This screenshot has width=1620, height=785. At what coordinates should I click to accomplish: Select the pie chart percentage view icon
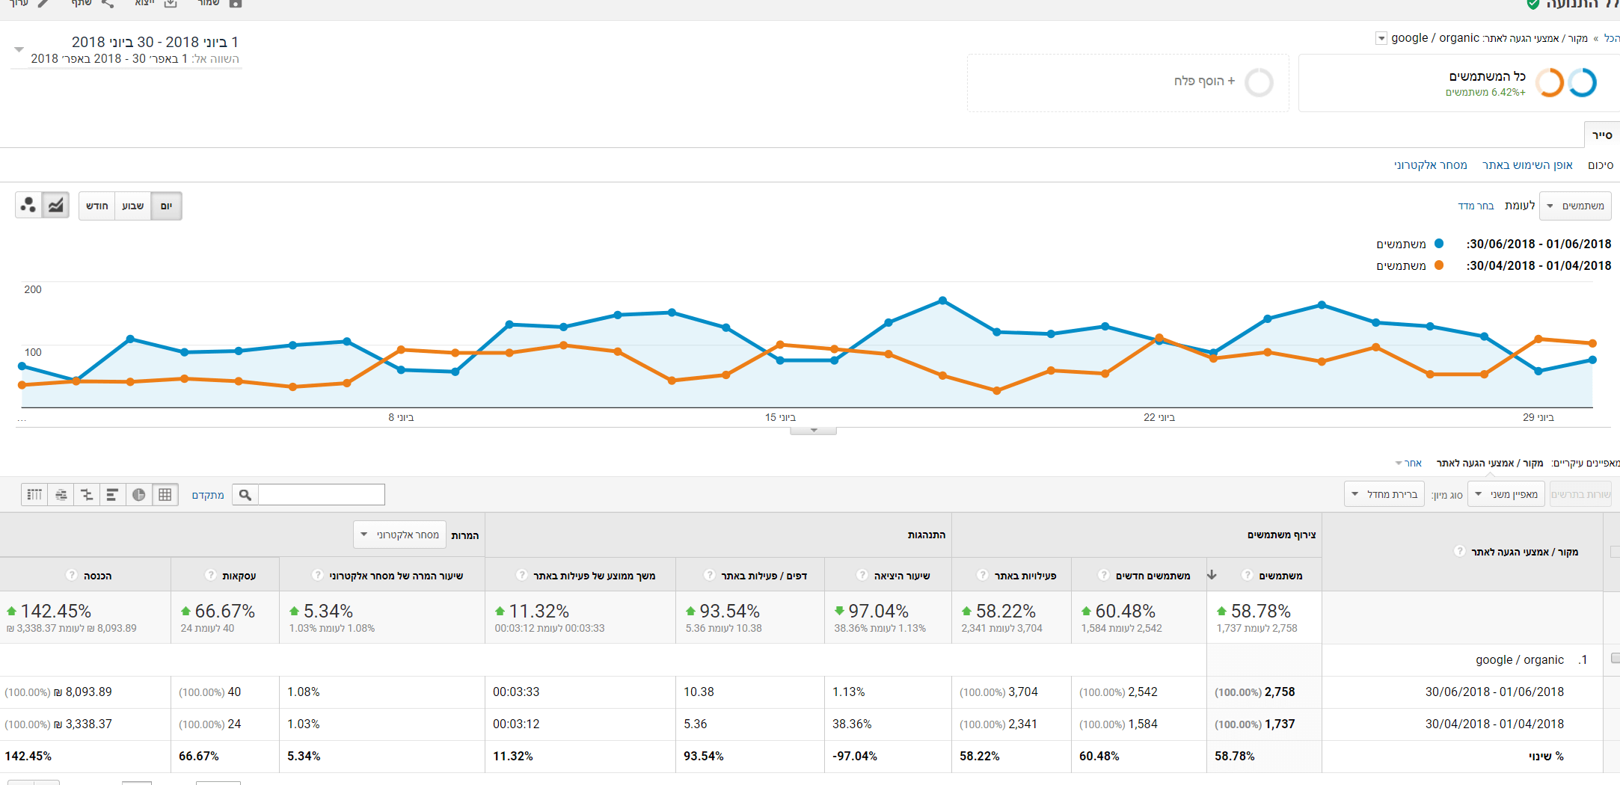pyautogui.click(x=139, y=494)
